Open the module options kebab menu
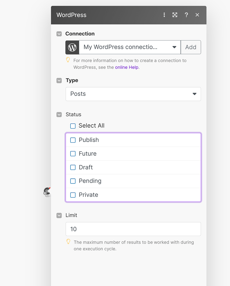Image resolution: width=230 pixels, height=286 pixels. 164,15
